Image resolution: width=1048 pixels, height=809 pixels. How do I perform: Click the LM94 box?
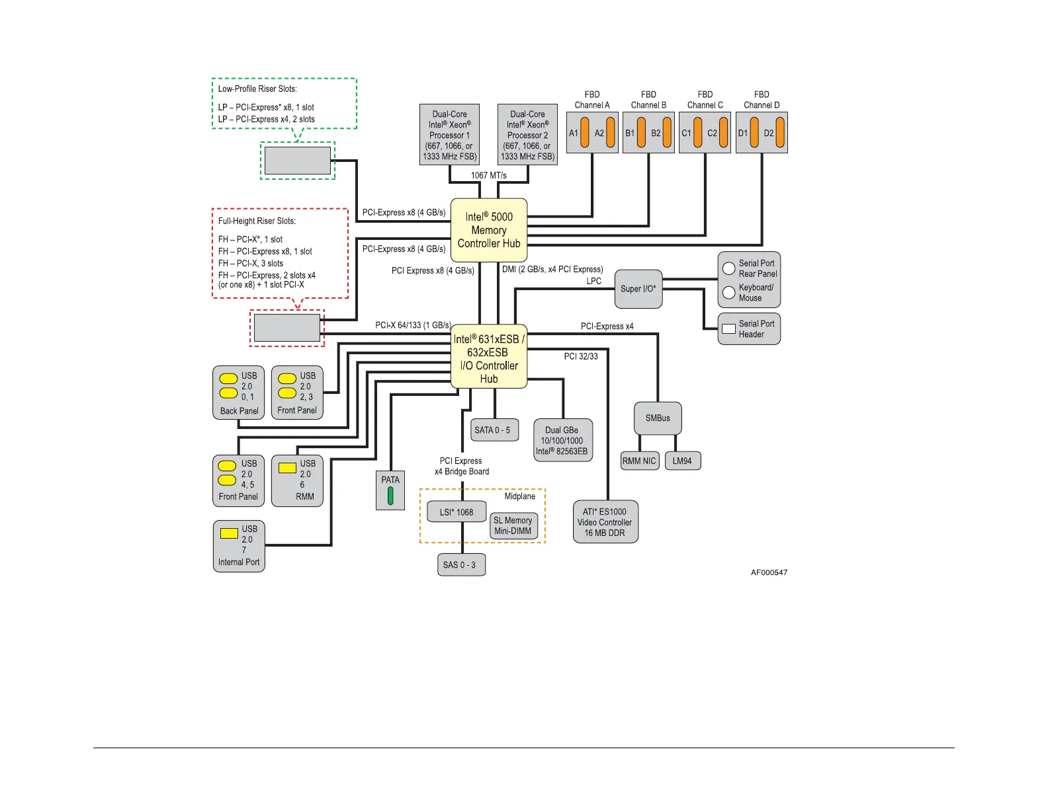click(682, 461)
